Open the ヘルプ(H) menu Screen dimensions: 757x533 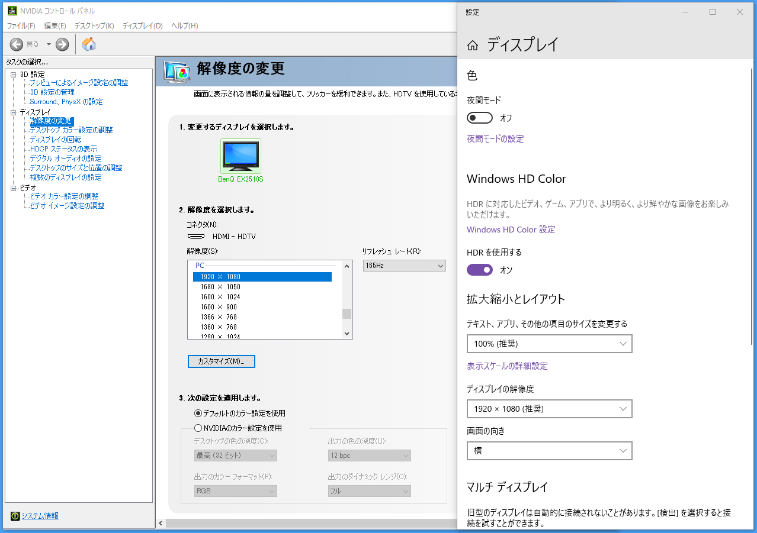point(184,26)
